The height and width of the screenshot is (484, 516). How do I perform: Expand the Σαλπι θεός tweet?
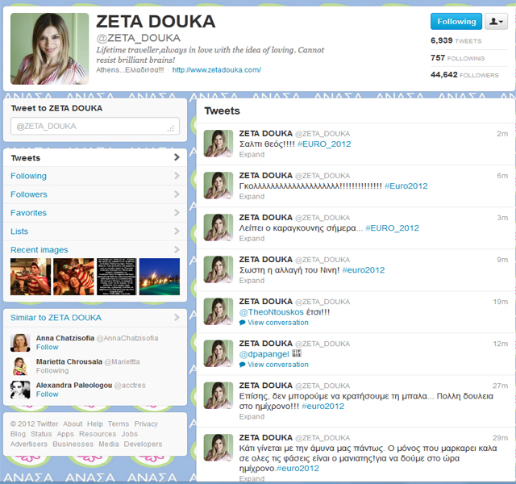[252, 154]
